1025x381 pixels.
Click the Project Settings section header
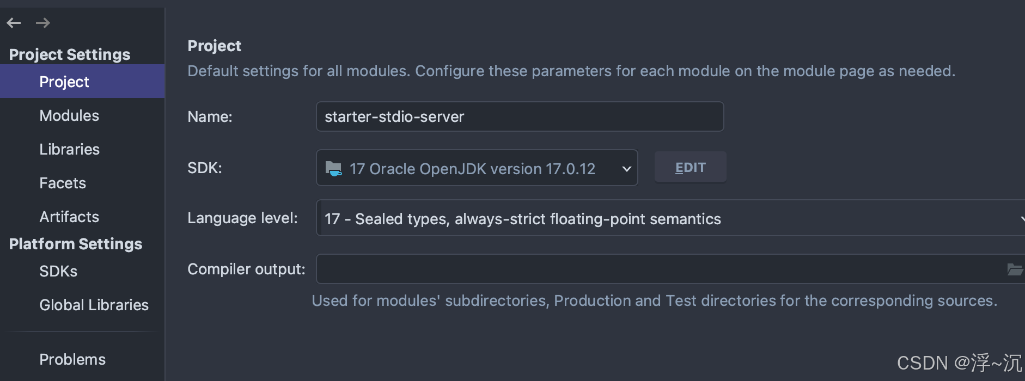[x=70, y=54]
